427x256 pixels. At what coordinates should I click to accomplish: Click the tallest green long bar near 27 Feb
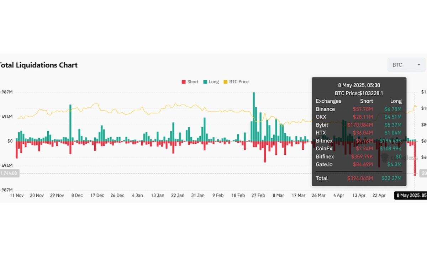point(254,117)
